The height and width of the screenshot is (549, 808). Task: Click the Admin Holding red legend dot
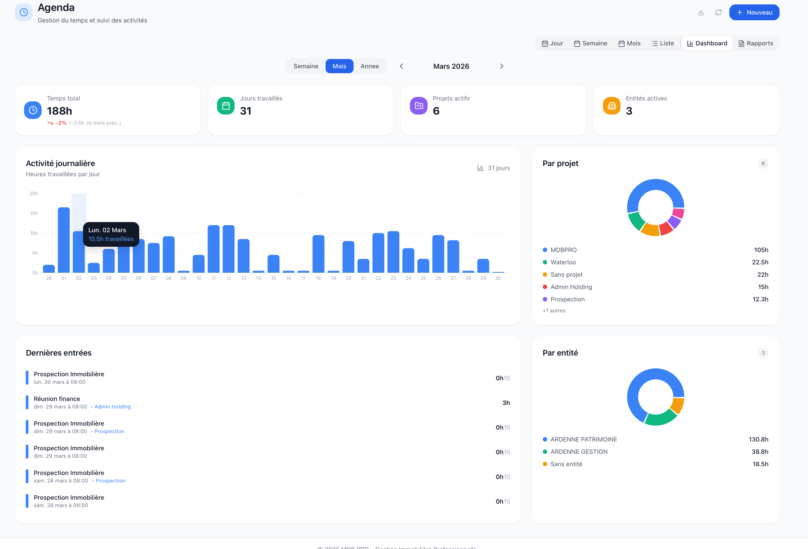545,287
